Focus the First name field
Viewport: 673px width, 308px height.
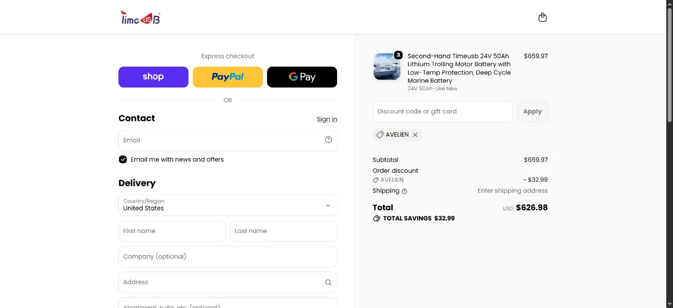(172, 231)
